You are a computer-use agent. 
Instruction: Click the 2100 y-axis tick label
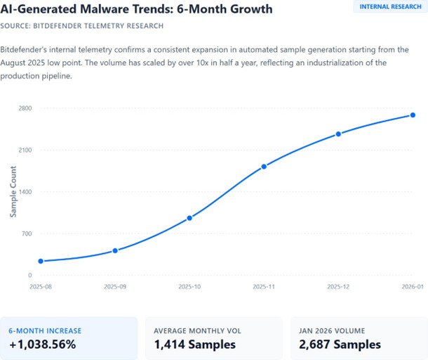coord(25,150)
